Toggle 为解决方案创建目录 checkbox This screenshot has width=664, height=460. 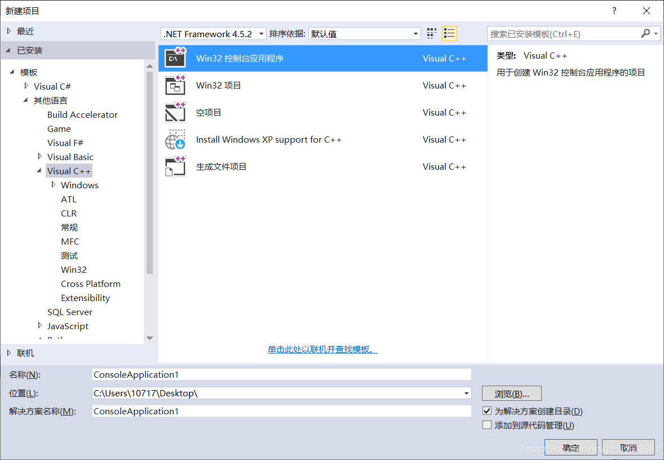click(487, 411)
